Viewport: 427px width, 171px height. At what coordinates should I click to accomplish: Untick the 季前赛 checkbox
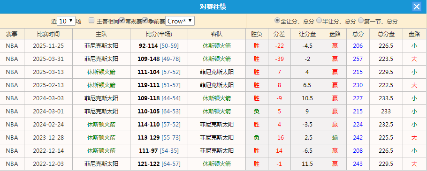click(145, 21)
